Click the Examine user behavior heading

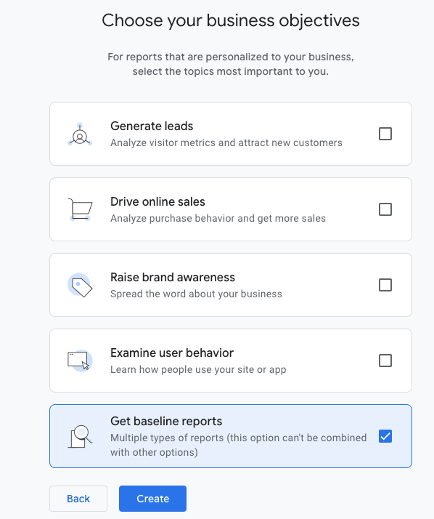172,353
